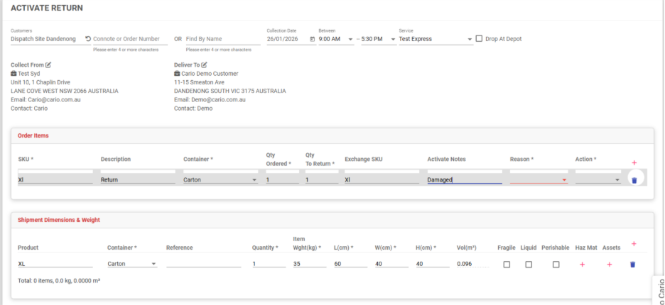This screenshot has width=665, height=305.
Task: Delete the Xl order item row
Action: click(x=634, y=180)
